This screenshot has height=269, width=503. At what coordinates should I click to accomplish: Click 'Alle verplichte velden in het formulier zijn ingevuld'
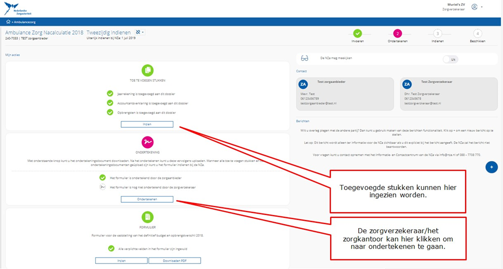pos(153,249)
